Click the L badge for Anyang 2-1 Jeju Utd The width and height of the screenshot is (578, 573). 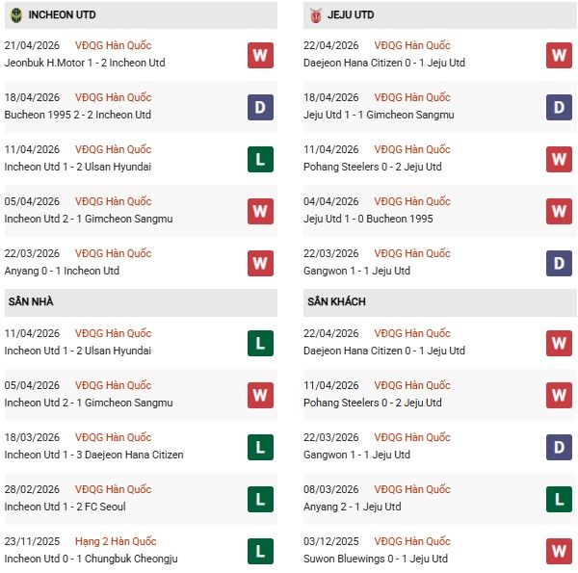[559, 499]
